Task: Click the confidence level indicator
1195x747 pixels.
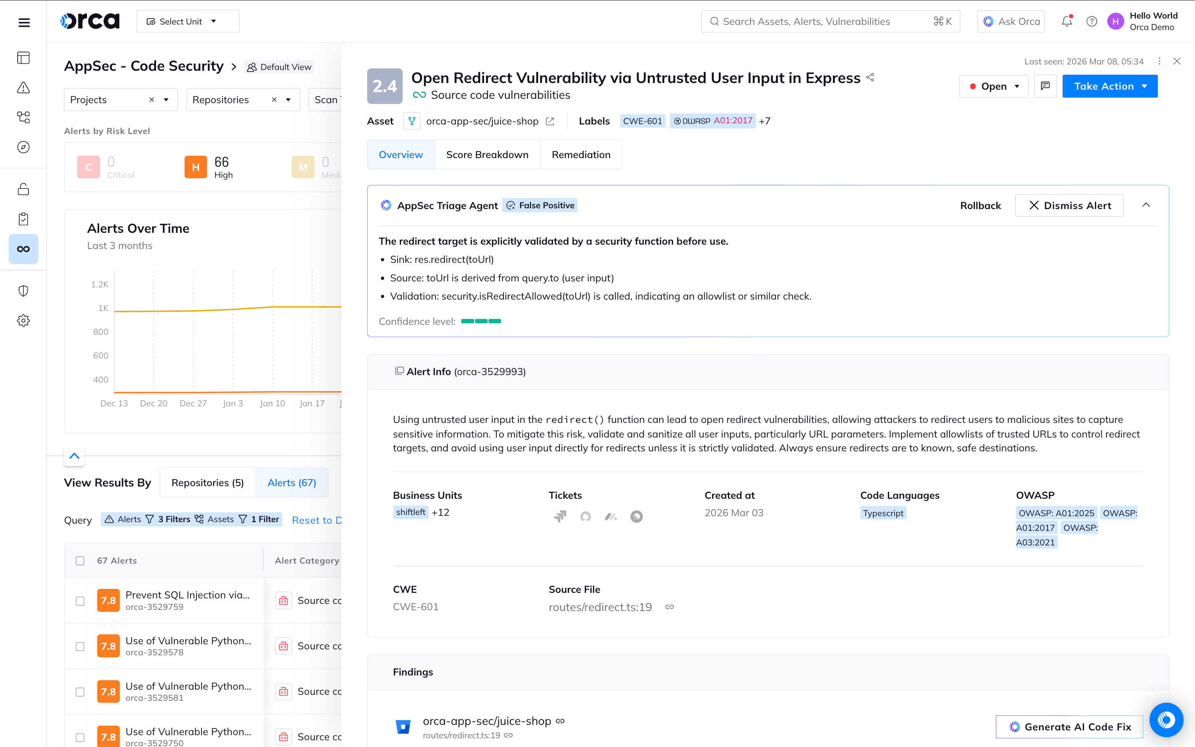Action: tap(481, 321)
